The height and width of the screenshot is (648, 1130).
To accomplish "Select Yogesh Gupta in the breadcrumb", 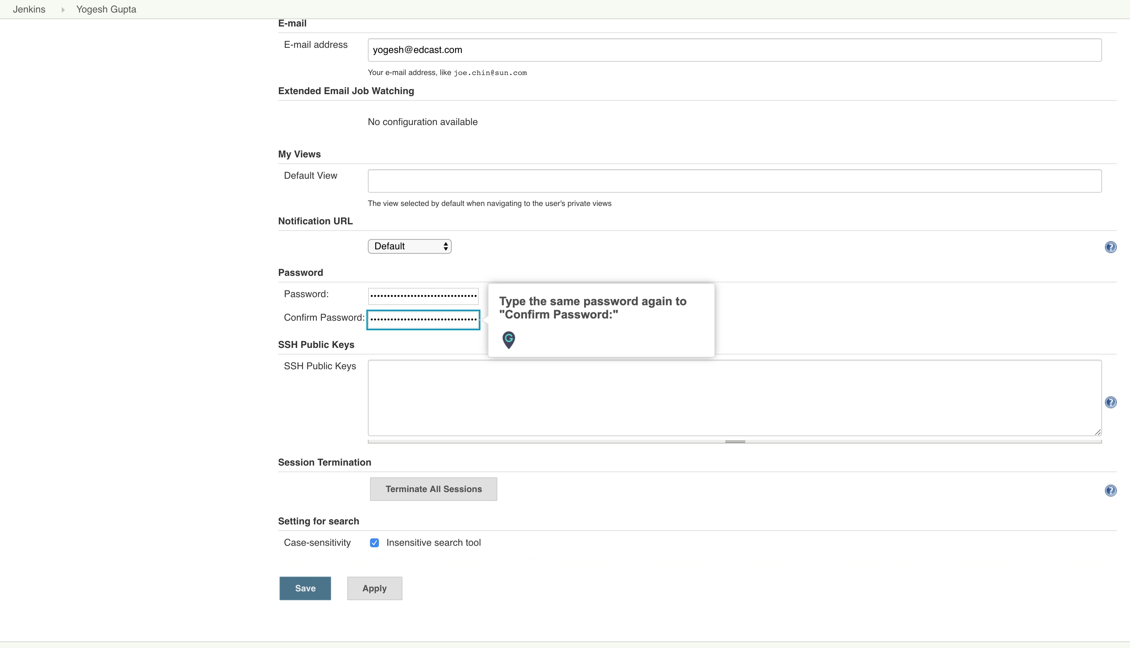I will pos(106,9).
